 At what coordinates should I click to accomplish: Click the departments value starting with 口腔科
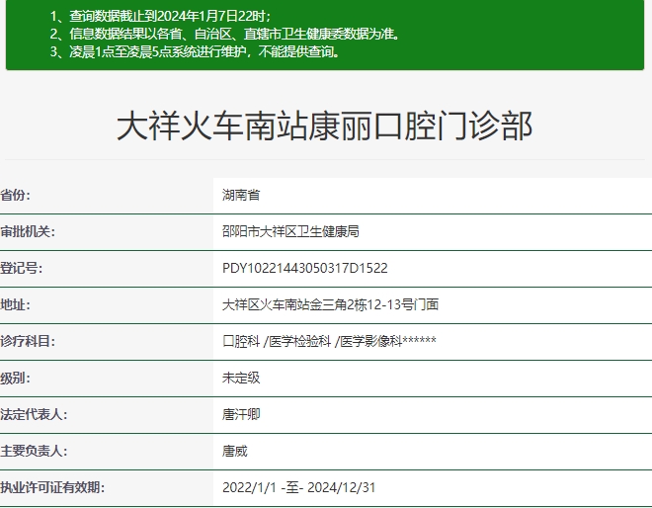point(329,341)
